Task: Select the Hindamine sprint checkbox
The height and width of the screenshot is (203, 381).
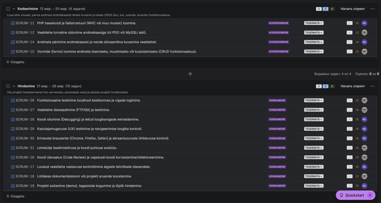Action: (8, 86)
